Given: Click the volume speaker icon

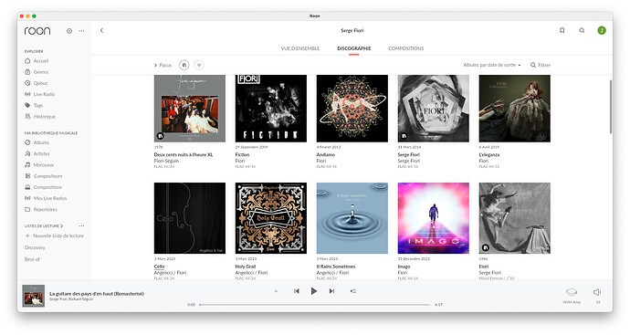Looking at the screenshot, I should (x=597, y=292).
